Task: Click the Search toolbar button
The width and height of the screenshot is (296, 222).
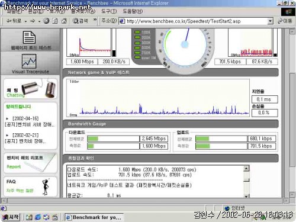Action: click(81, 21)
